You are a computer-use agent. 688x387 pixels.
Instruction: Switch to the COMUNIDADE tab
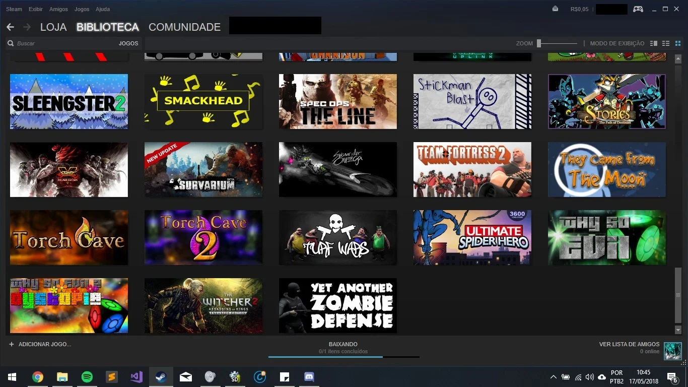coord(184,27)
